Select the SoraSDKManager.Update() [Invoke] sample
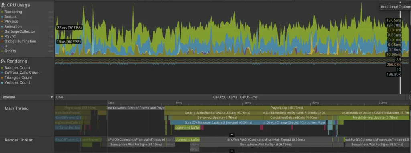The width and height of the screenshot is (411, 153). click(x=217, y=122)
